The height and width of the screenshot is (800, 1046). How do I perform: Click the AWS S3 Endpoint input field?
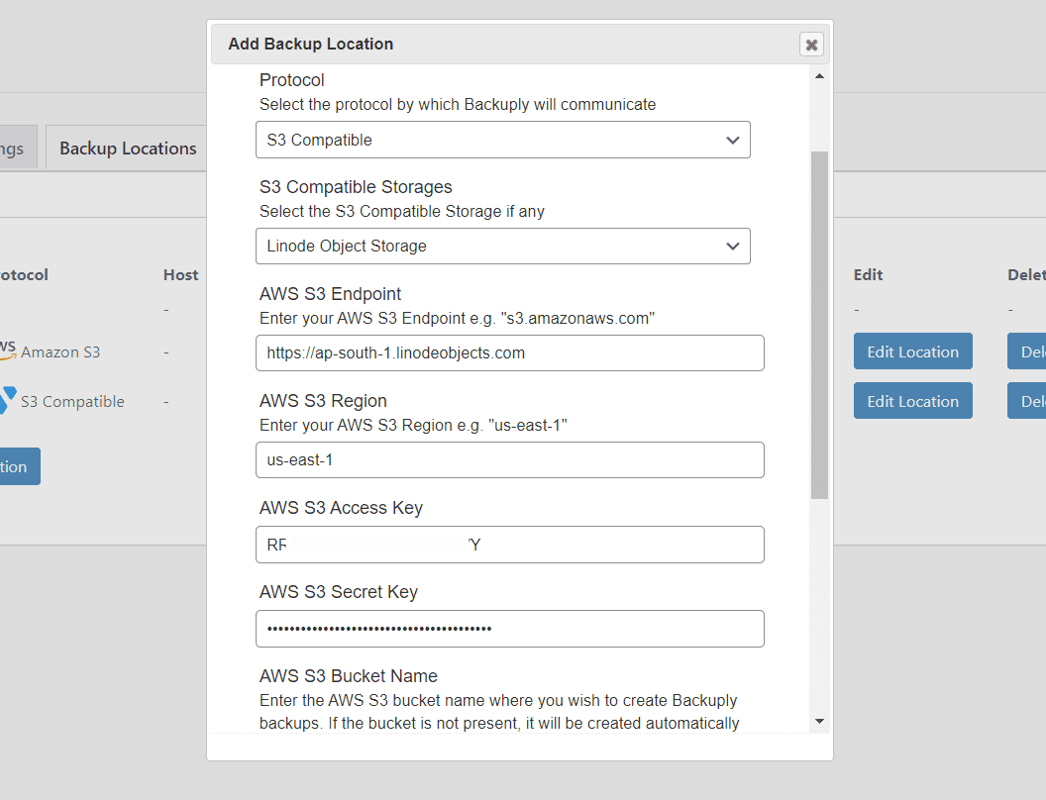click(x=509, y=352)
